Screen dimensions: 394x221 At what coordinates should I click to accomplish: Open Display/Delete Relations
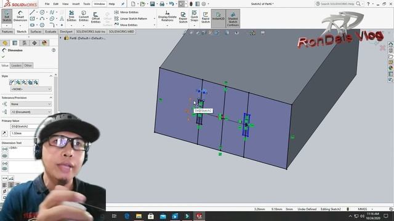point(167,16)
